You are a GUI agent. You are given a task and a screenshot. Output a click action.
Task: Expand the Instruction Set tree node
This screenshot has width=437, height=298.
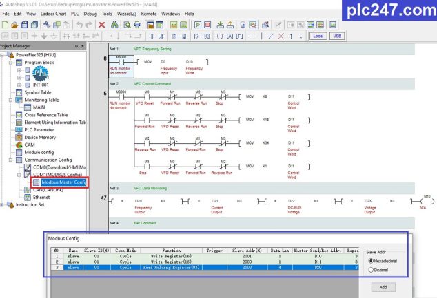point(2,205)
